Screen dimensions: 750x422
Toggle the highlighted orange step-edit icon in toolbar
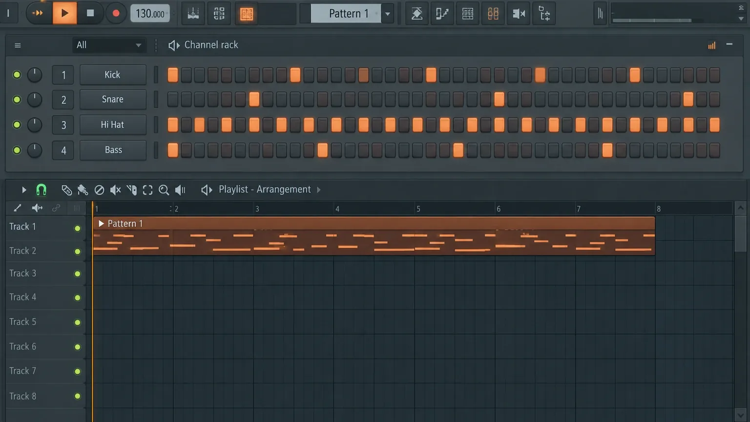[247, 14]
